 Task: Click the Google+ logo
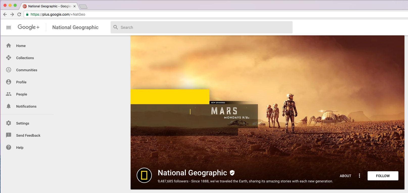click(29, 27)
